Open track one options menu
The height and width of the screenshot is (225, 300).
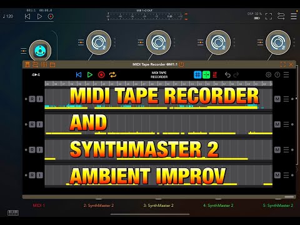286,99
